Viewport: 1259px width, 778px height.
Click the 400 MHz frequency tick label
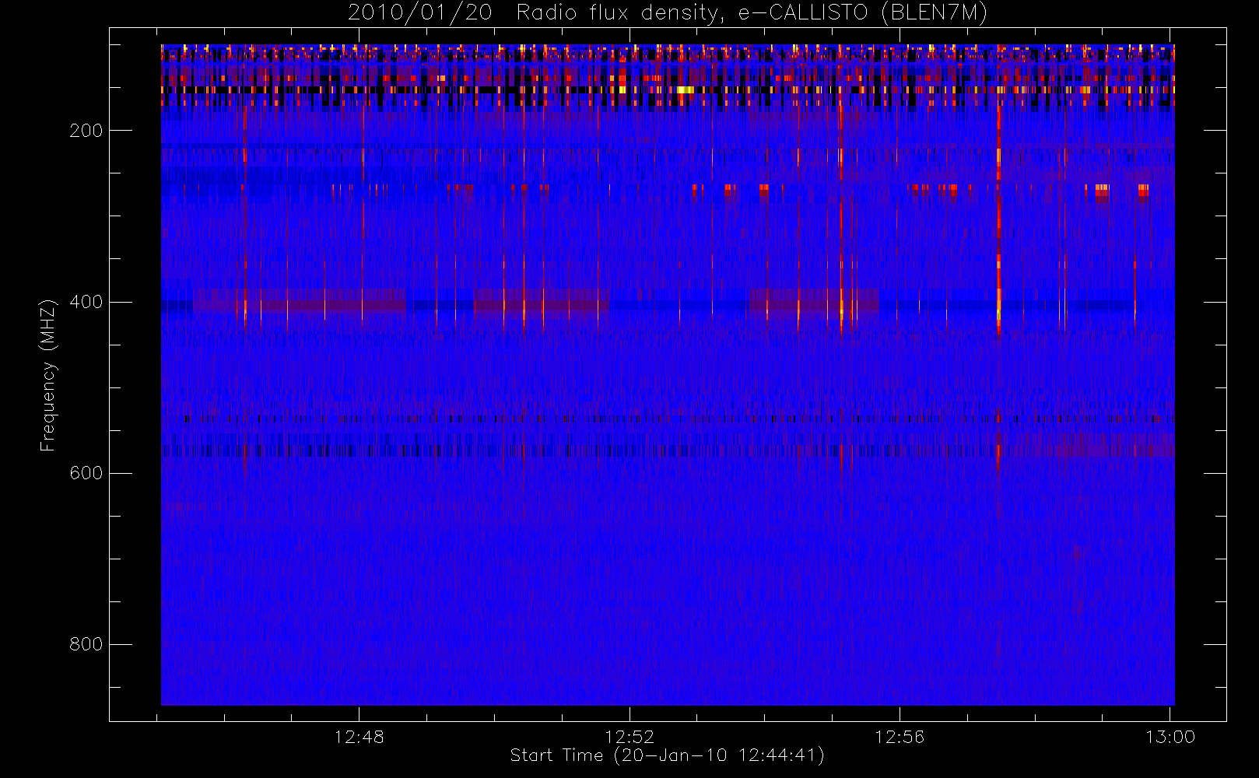pyautogui.click(x=86, y=302)
